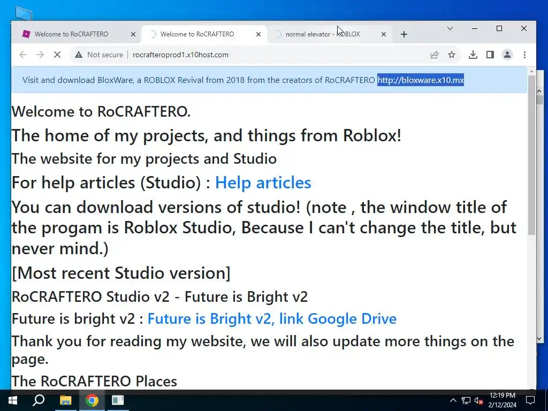Close the normal elevator tab

(383, 34)
